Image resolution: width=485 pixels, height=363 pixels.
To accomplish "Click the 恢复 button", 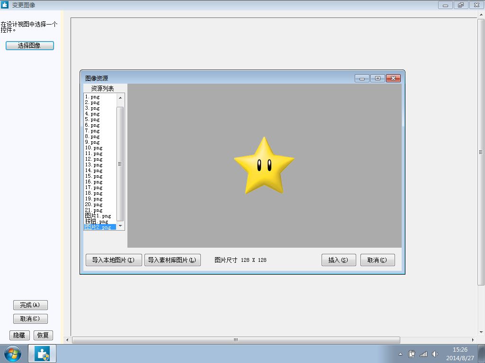I will 43,335.
